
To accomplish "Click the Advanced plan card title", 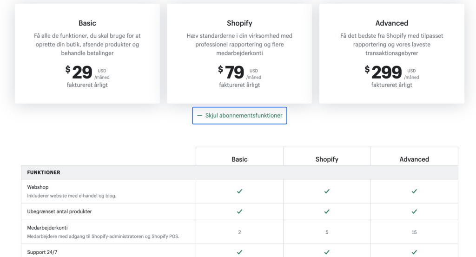I will pyautogui.click(x=391, y=23).
